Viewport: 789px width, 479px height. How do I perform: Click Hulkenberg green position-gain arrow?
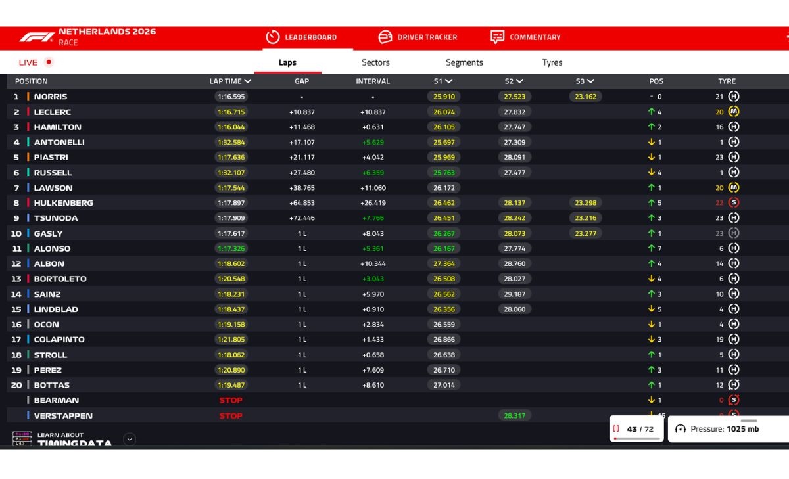coord(651,203)
